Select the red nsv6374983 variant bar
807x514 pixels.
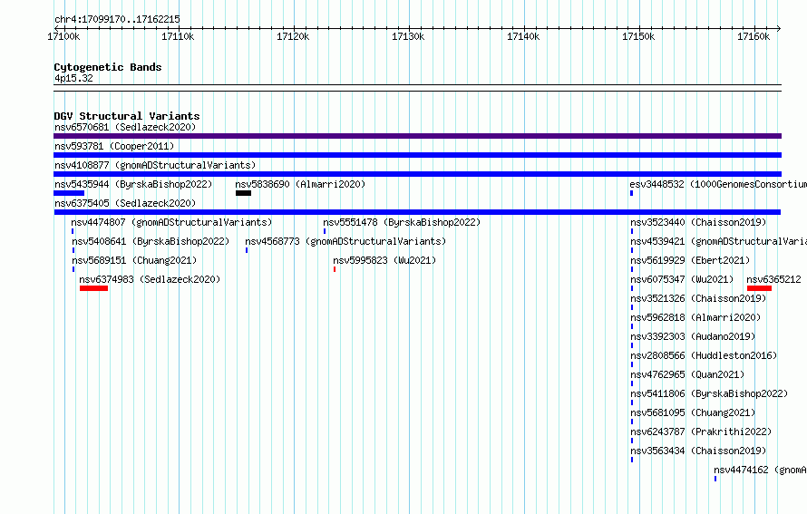[x=93, y=288]
